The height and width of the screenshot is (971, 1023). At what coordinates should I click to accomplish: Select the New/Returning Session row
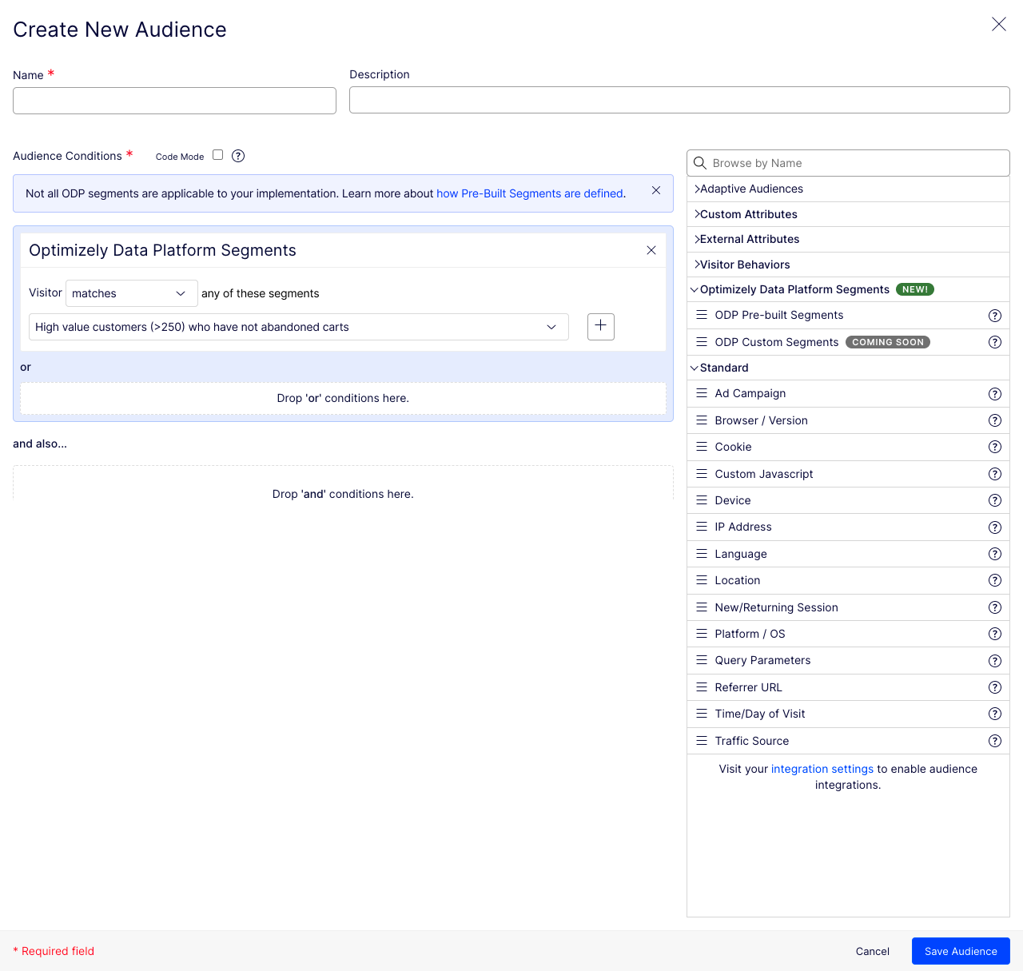pos(848,607)
